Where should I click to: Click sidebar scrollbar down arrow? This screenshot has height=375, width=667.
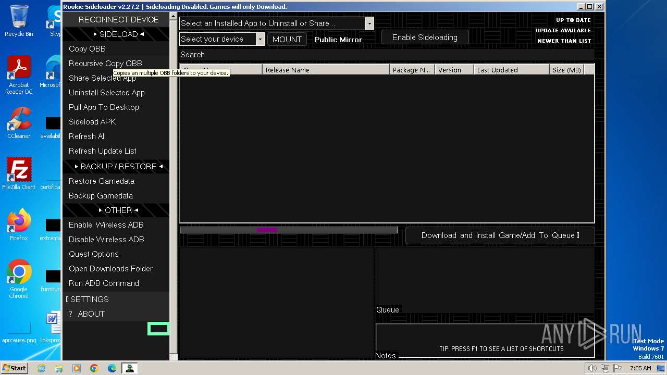click(174, 357)
